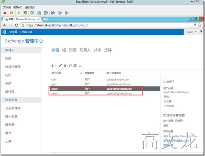Open the ellipsis more options icon

pyautogui.click(x=81, y=66)
